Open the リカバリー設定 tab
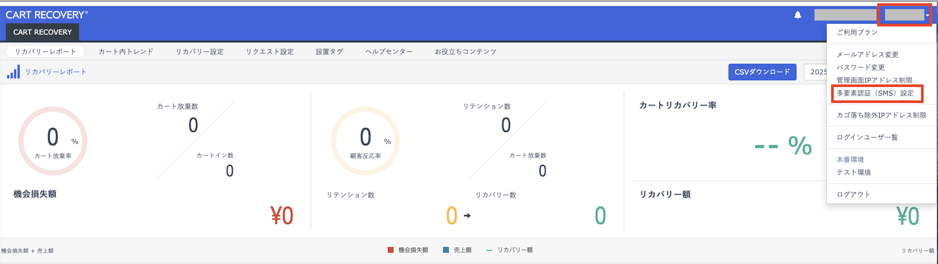Image resolution: width=938 pixels, height=264 pixels. [x=200, y=51]
